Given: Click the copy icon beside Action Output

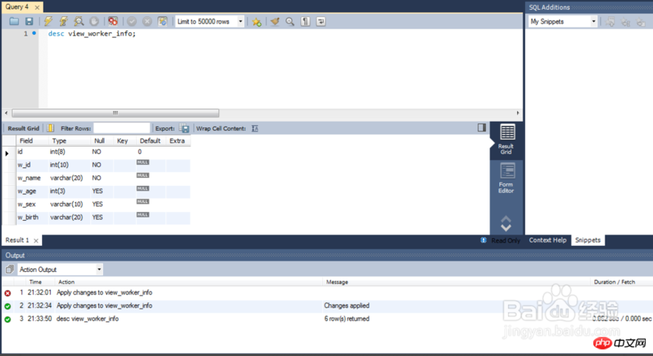Looking at the screenshot, I should pyautogui.click(x=9, y=270).
